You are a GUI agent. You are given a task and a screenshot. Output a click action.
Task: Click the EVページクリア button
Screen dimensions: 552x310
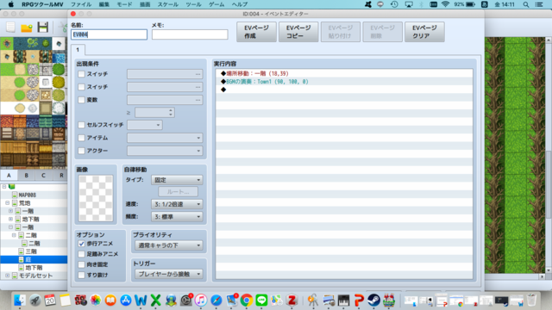pyautogui.click(x=424, y=32)
